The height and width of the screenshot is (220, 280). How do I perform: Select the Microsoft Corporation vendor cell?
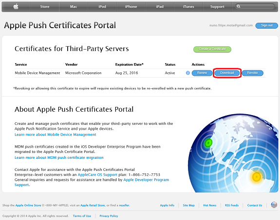[83, 73]
